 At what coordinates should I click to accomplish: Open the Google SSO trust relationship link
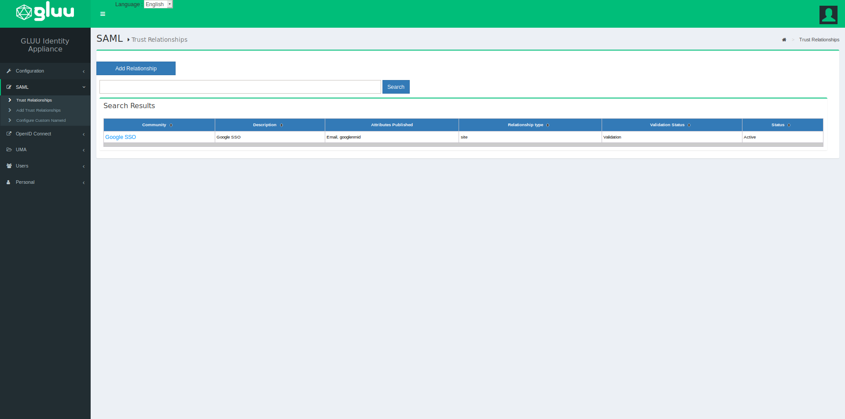[x=121, y=137]
